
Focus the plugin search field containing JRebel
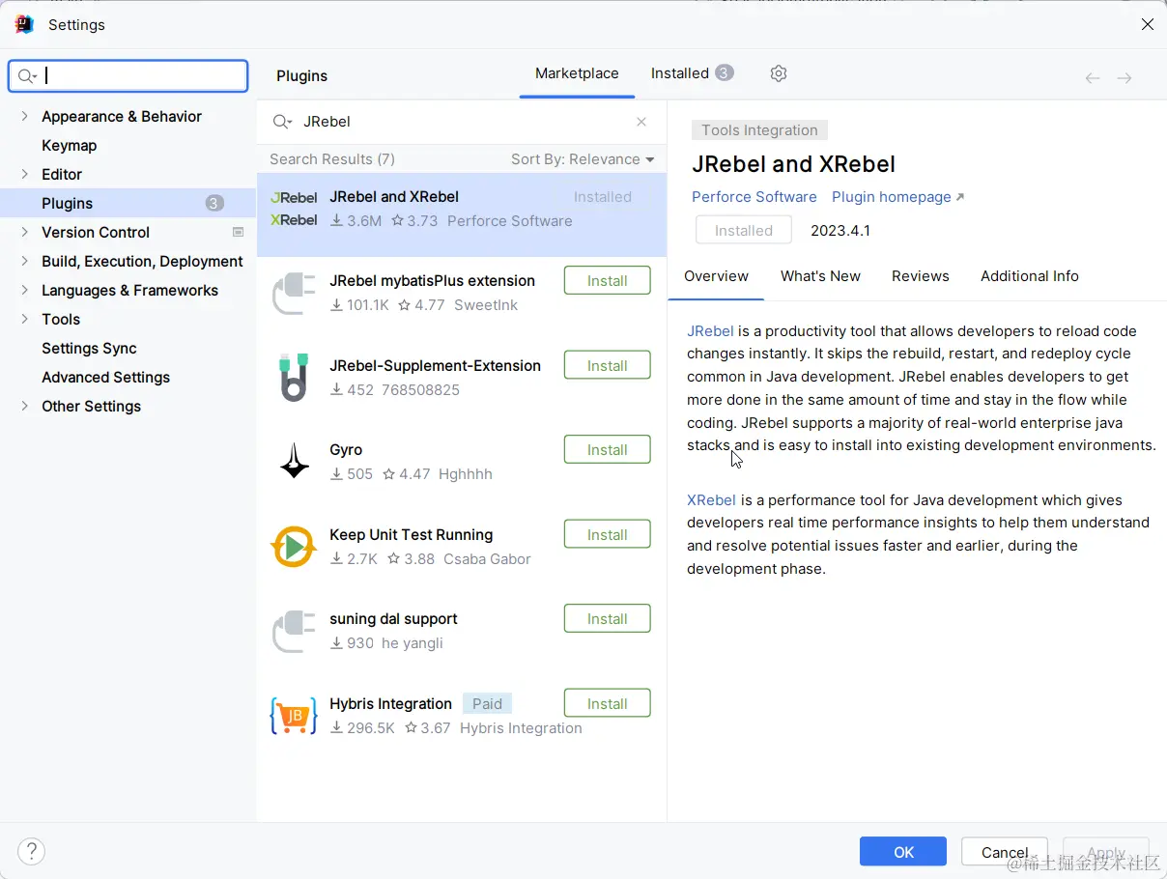[464, 122]
